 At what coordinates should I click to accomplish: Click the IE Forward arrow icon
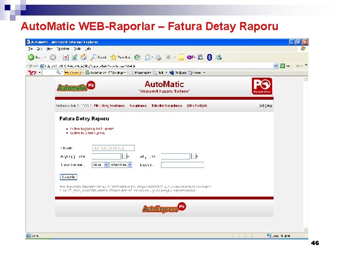[53, 57]
